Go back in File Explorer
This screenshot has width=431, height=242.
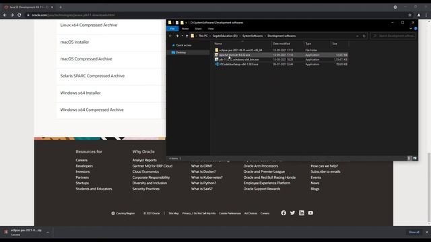[x=170, y=36]
